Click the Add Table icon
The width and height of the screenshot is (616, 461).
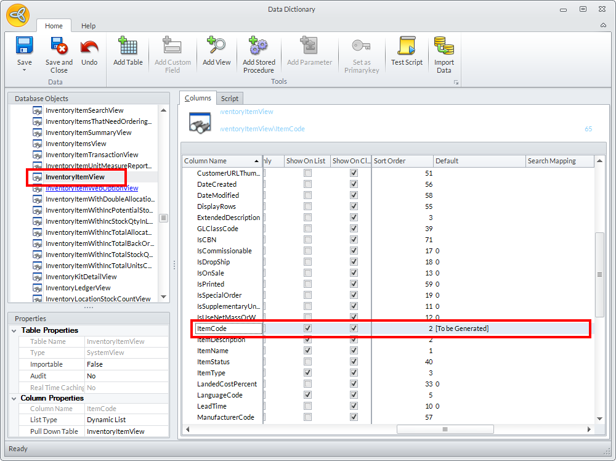pyautogui.click(x=128, y=46)
